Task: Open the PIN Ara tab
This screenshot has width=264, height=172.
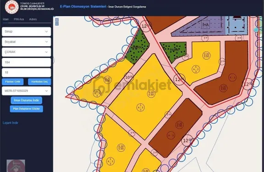Action: [19, 19]
